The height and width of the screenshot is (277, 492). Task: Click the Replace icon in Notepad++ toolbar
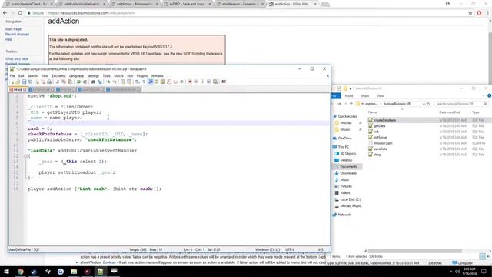click(x=99, y=82)
